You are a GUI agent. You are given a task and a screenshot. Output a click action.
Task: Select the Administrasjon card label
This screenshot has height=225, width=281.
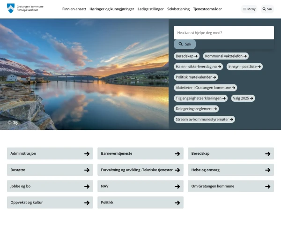[x=23, y=153]
